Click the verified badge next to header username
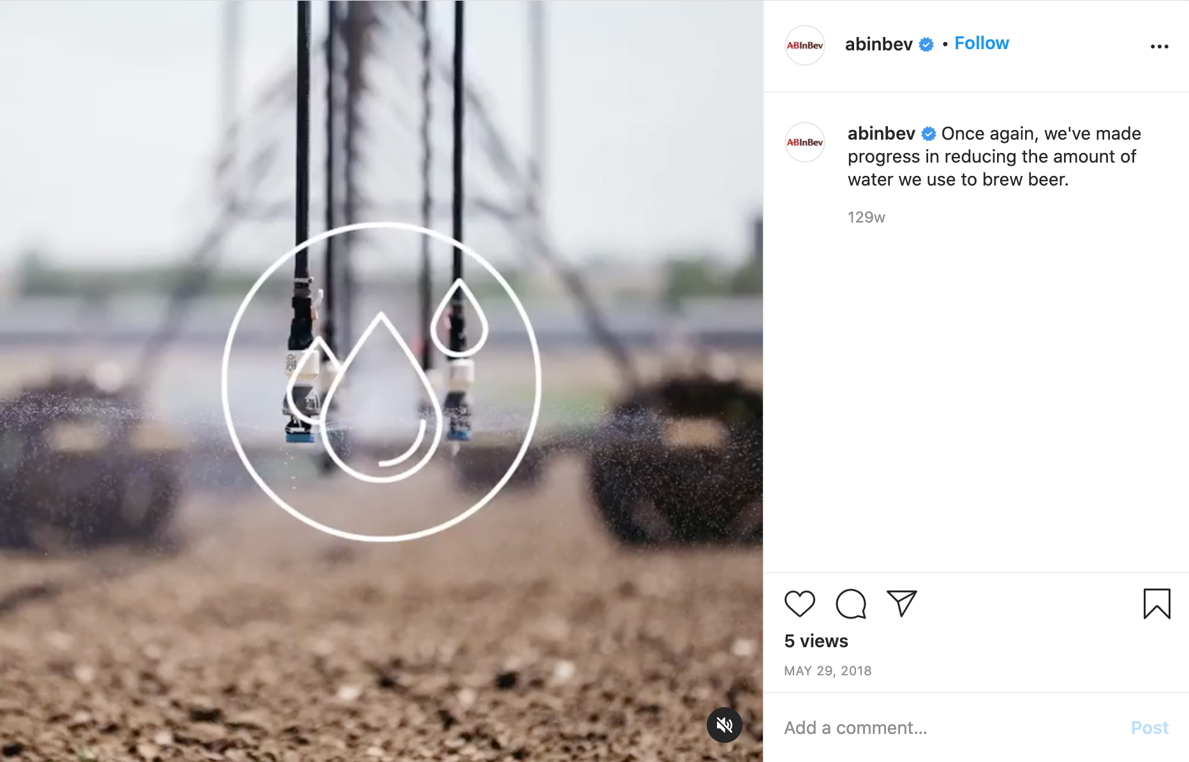The height and width of the screenshot is (762, 1189). (x=926, y=45)
